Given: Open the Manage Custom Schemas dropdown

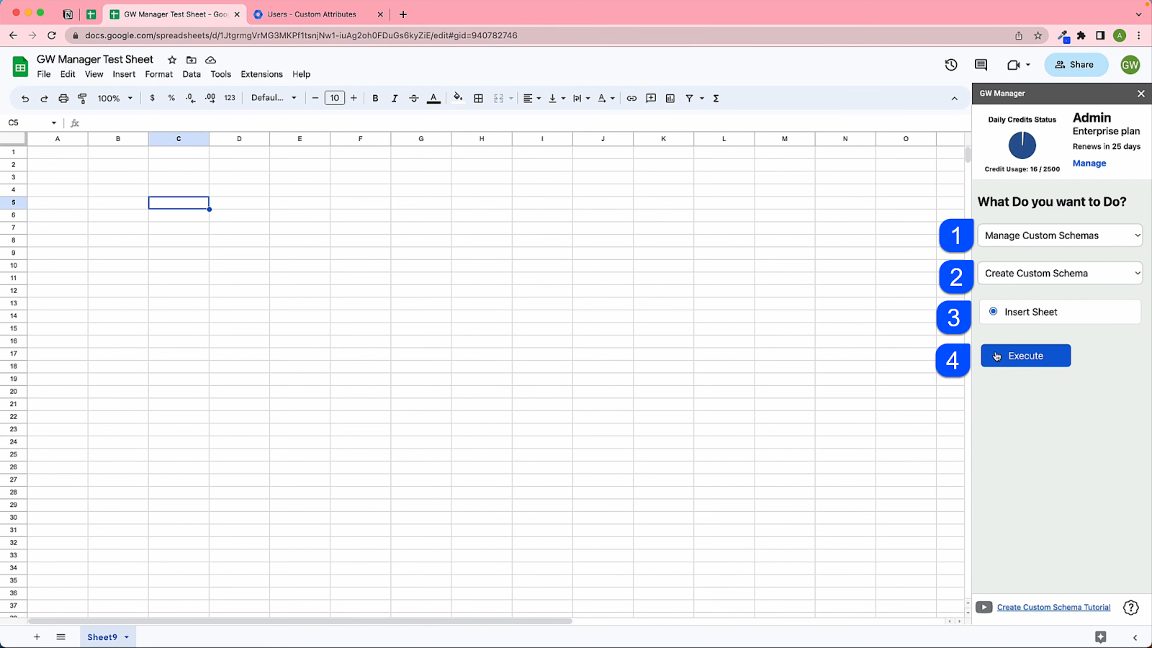Looking at the screenshot, I should click(x=1060, y=235).
